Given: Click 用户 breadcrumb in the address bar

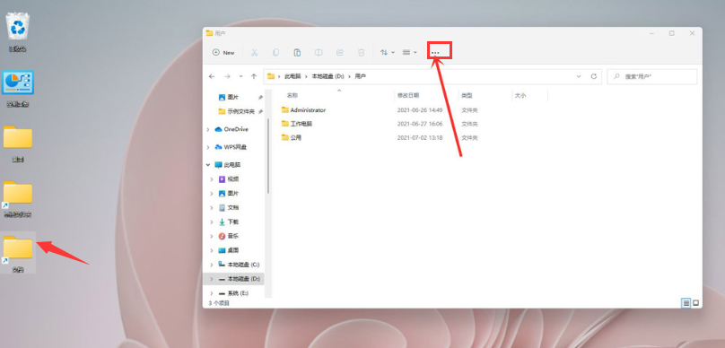Looking at the screenshot, I should [x=360, y=77].
